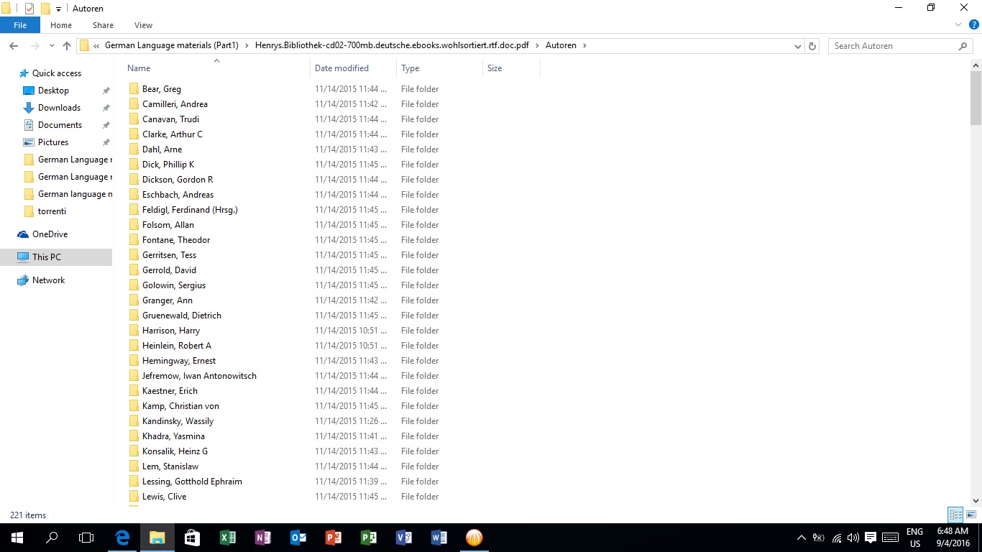Launch OneNote from the taskbar

coord(262,538)
